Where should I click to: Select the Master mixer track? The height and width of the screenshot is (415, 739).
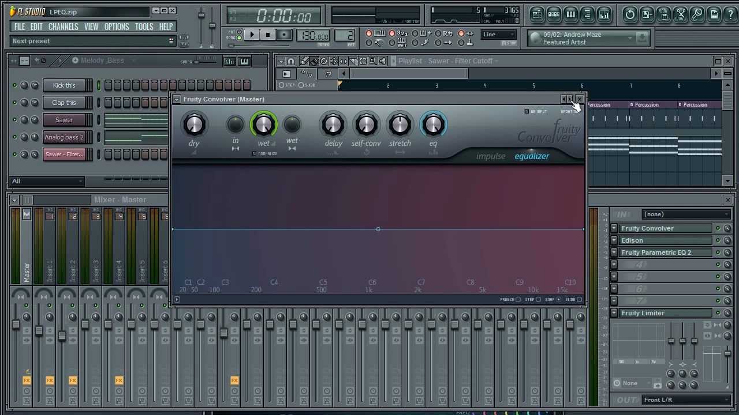tap(26, 248)
